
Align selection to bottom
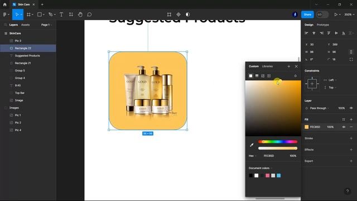[344, 33]
